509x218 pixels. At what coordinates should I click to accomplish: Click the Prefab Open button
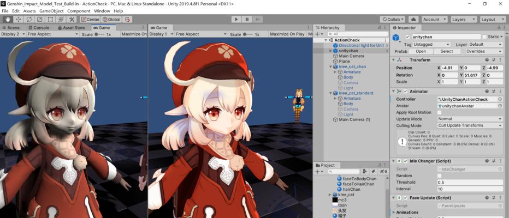pos(421,51)
